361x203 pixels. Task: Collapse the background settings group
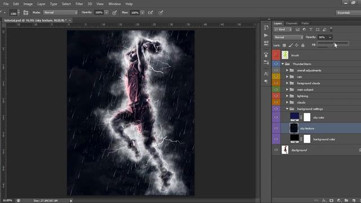pos(287,109)
